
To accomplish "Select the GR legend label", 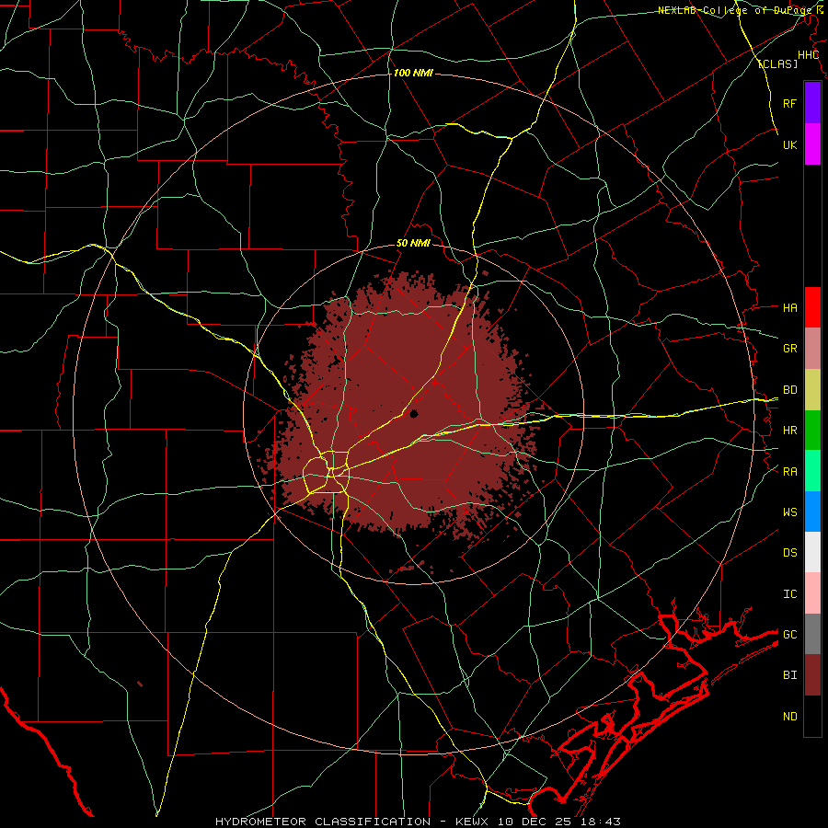I will pyautogui.click(x=789, y=349).
